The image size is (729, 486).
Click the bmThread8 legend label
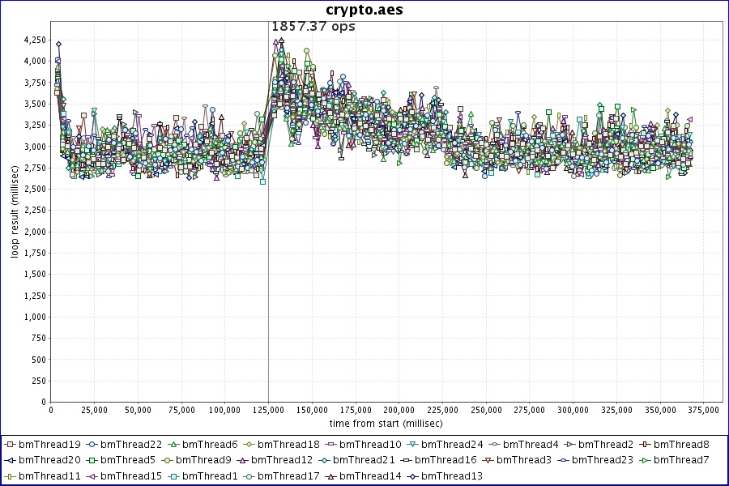(x=681, y=444)
